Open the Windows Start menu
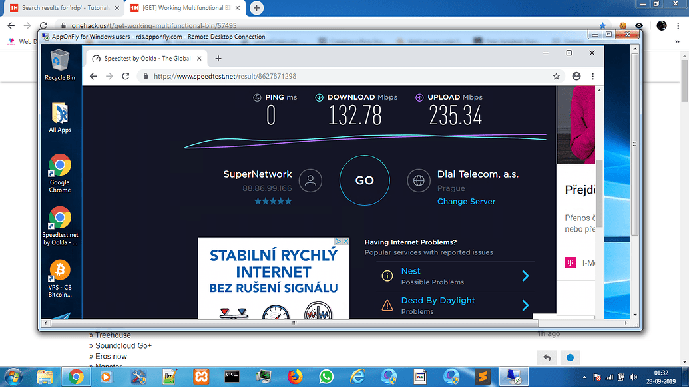Viewport: 689px width, 388px height. point(13,377)
